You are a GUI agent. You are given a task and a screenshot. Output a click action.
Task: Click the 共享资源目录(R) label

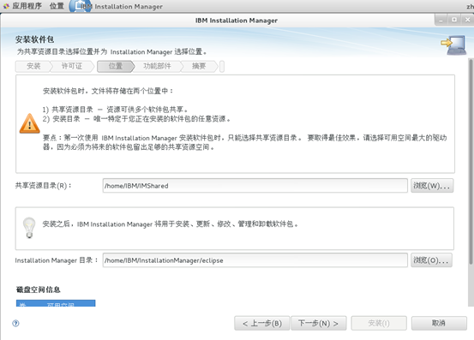point(43,185)
